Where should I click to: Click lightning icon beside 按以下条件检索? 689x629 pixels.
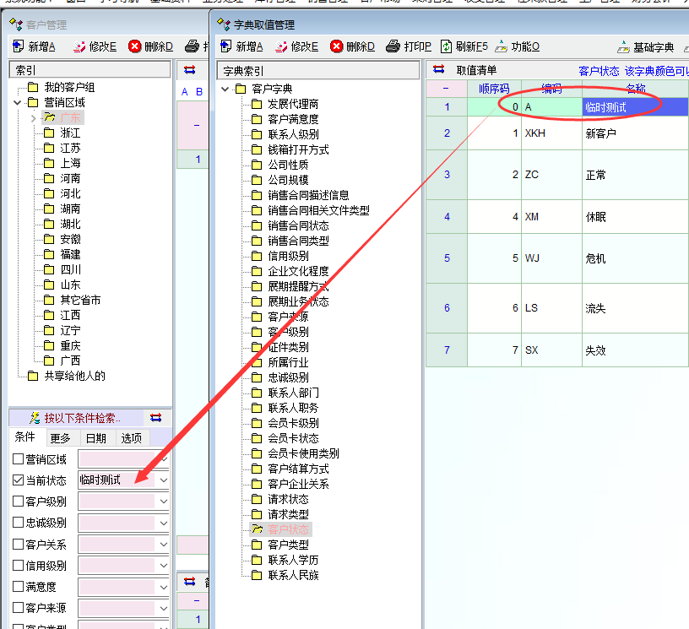pyautogui.click(x=35, y=418)
